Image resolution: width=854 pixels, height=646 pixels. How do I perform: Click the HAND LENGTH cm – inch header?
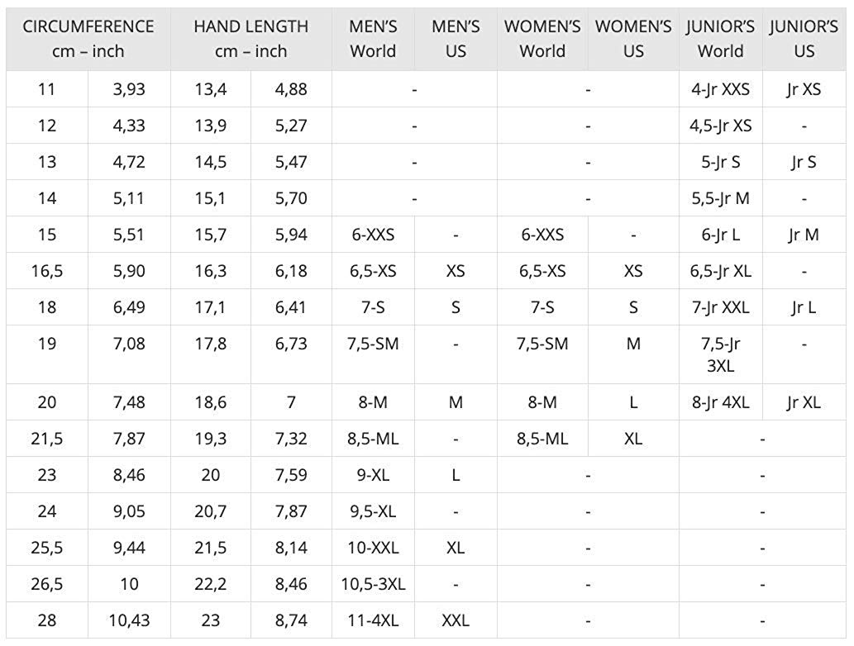[251, 39]
